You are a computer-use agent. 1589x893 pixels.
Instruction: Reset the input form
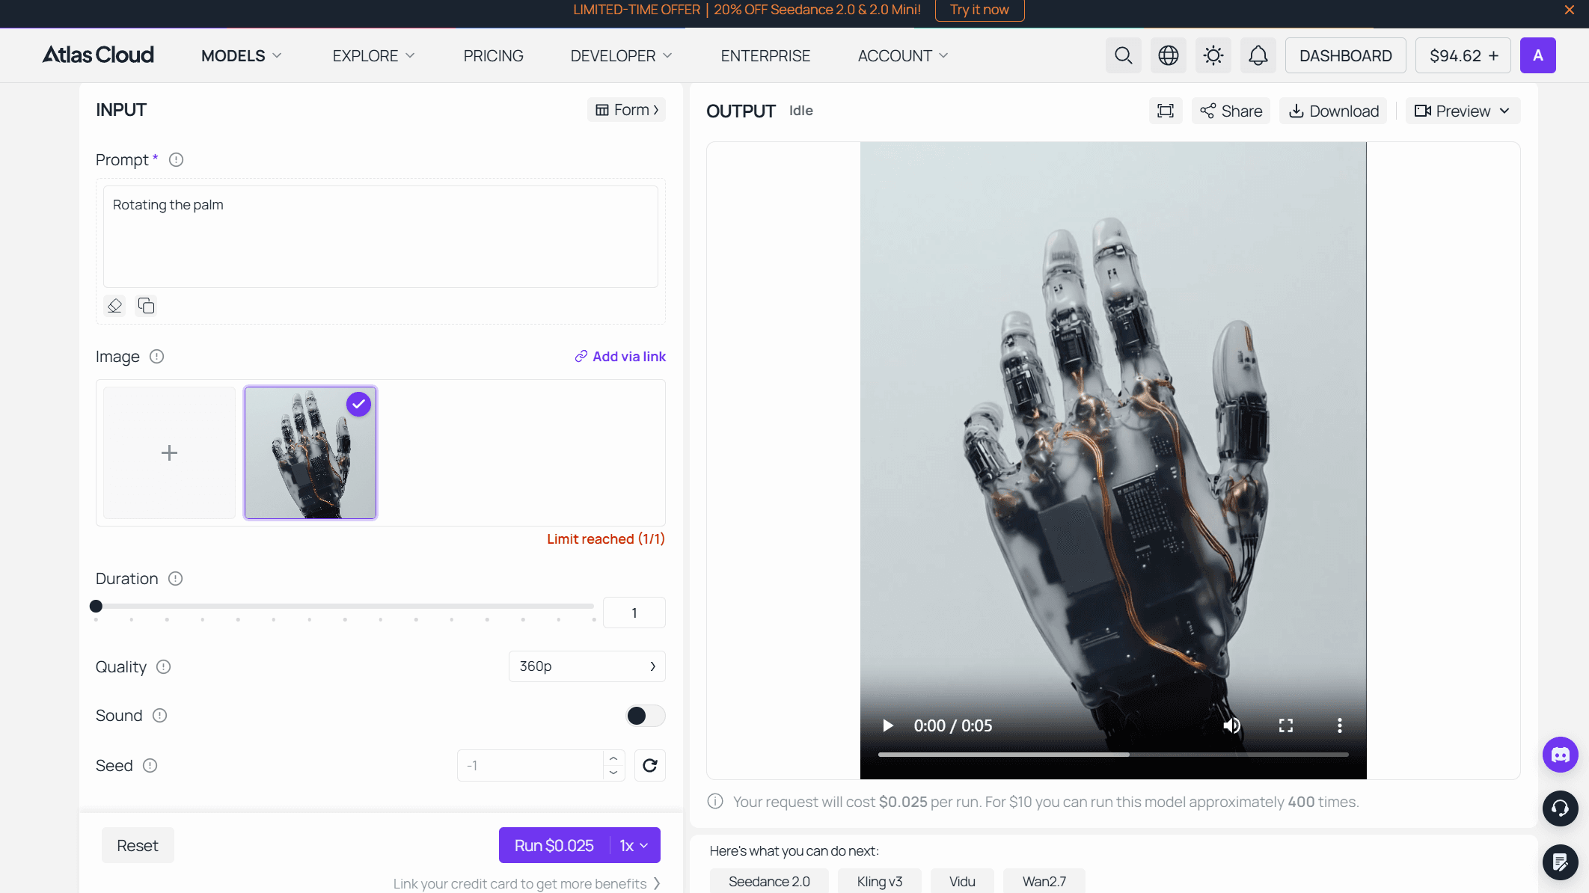(x=138, y=845)
